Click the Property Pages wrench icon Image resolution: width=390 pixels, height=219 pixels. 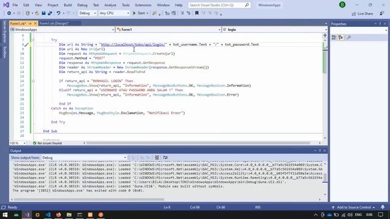coord(349,38)
